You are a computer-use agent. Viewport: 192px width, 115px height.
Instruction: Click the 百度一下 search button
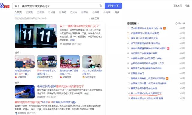pos(113,6)
